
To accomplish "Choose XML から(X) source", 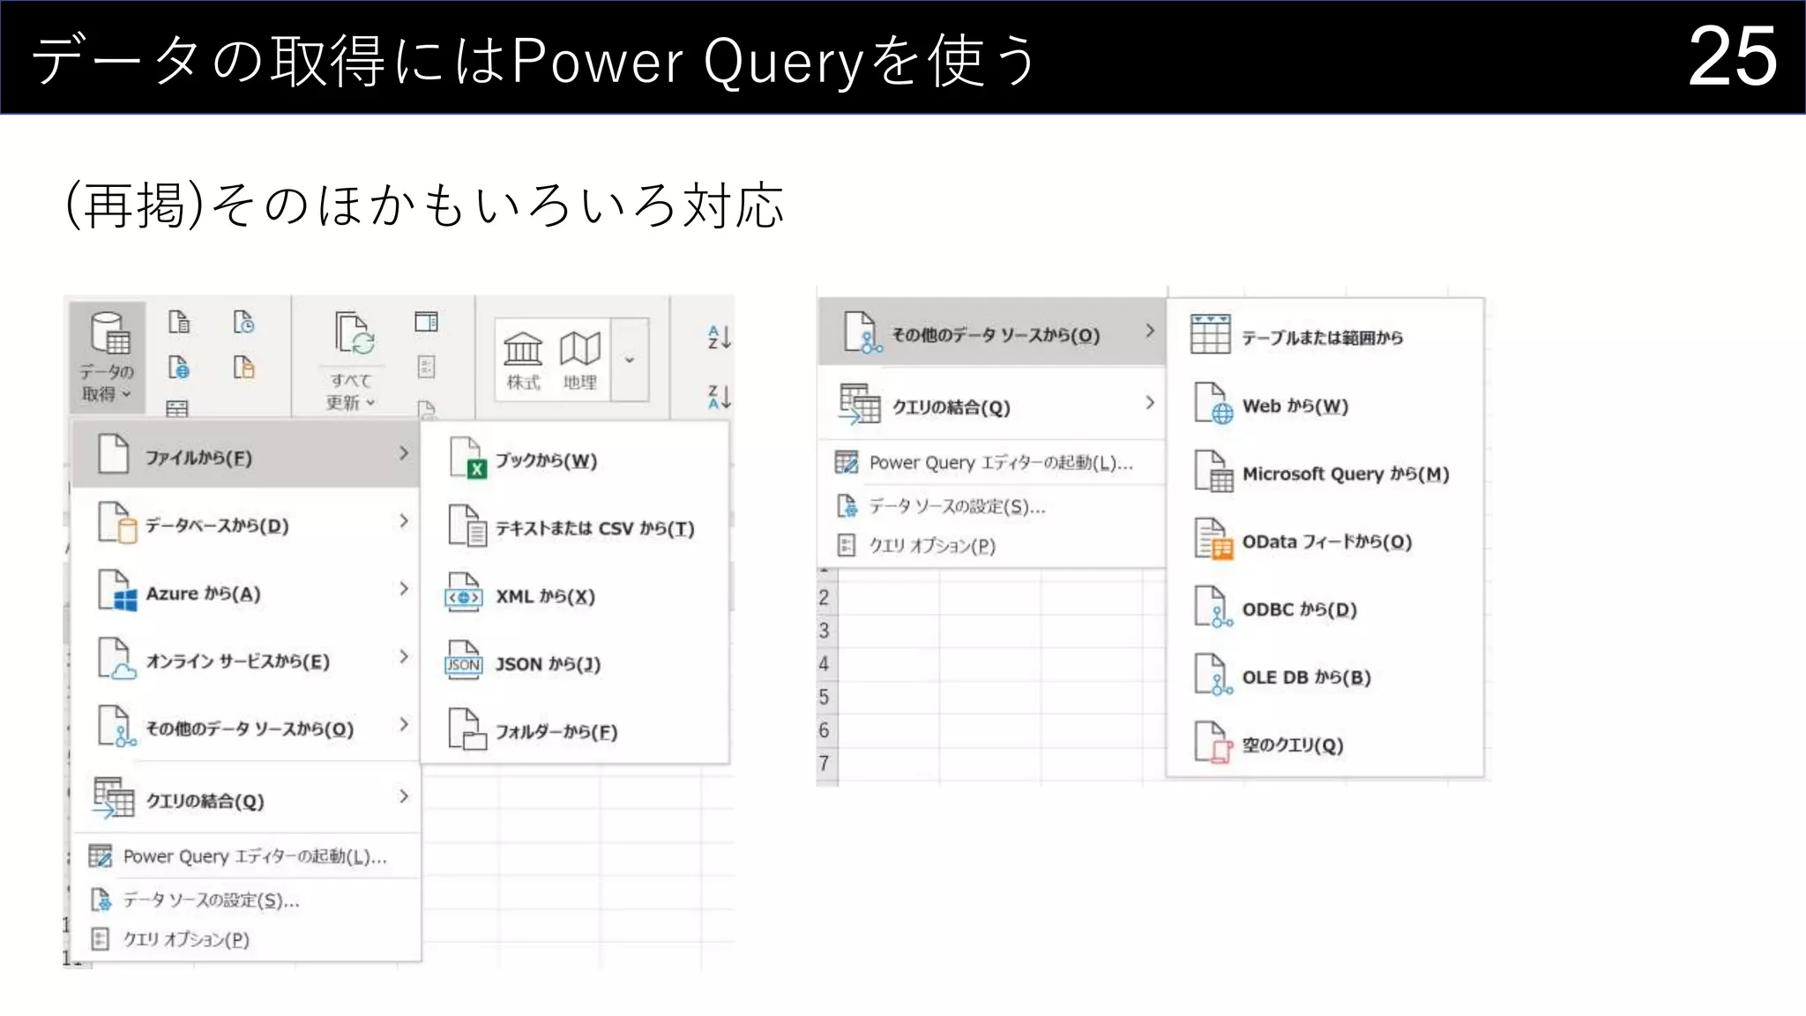I will (x=575, y=595).
